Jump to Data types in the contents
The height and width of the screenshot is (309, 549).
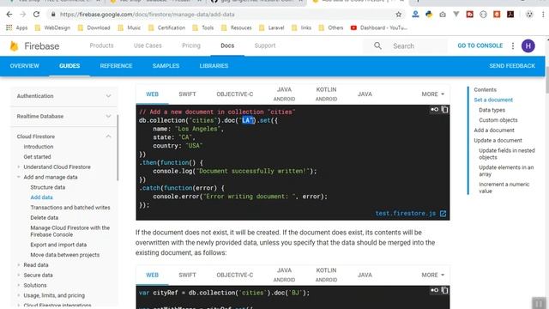492,110
